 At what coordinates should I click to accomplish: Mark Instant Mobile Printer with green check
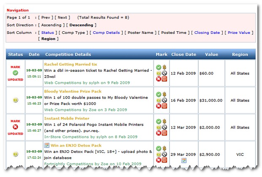pos(159,122)
